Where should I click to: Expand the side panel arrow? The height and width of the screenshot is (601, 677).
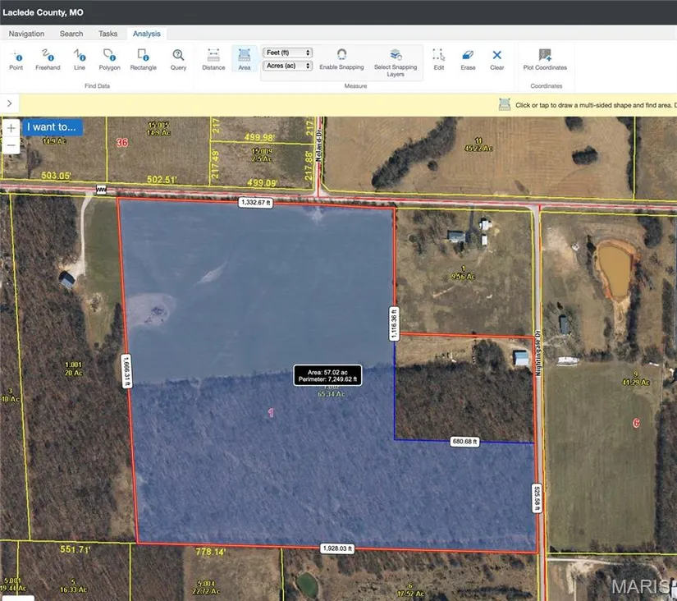click(x=8, y=103)
